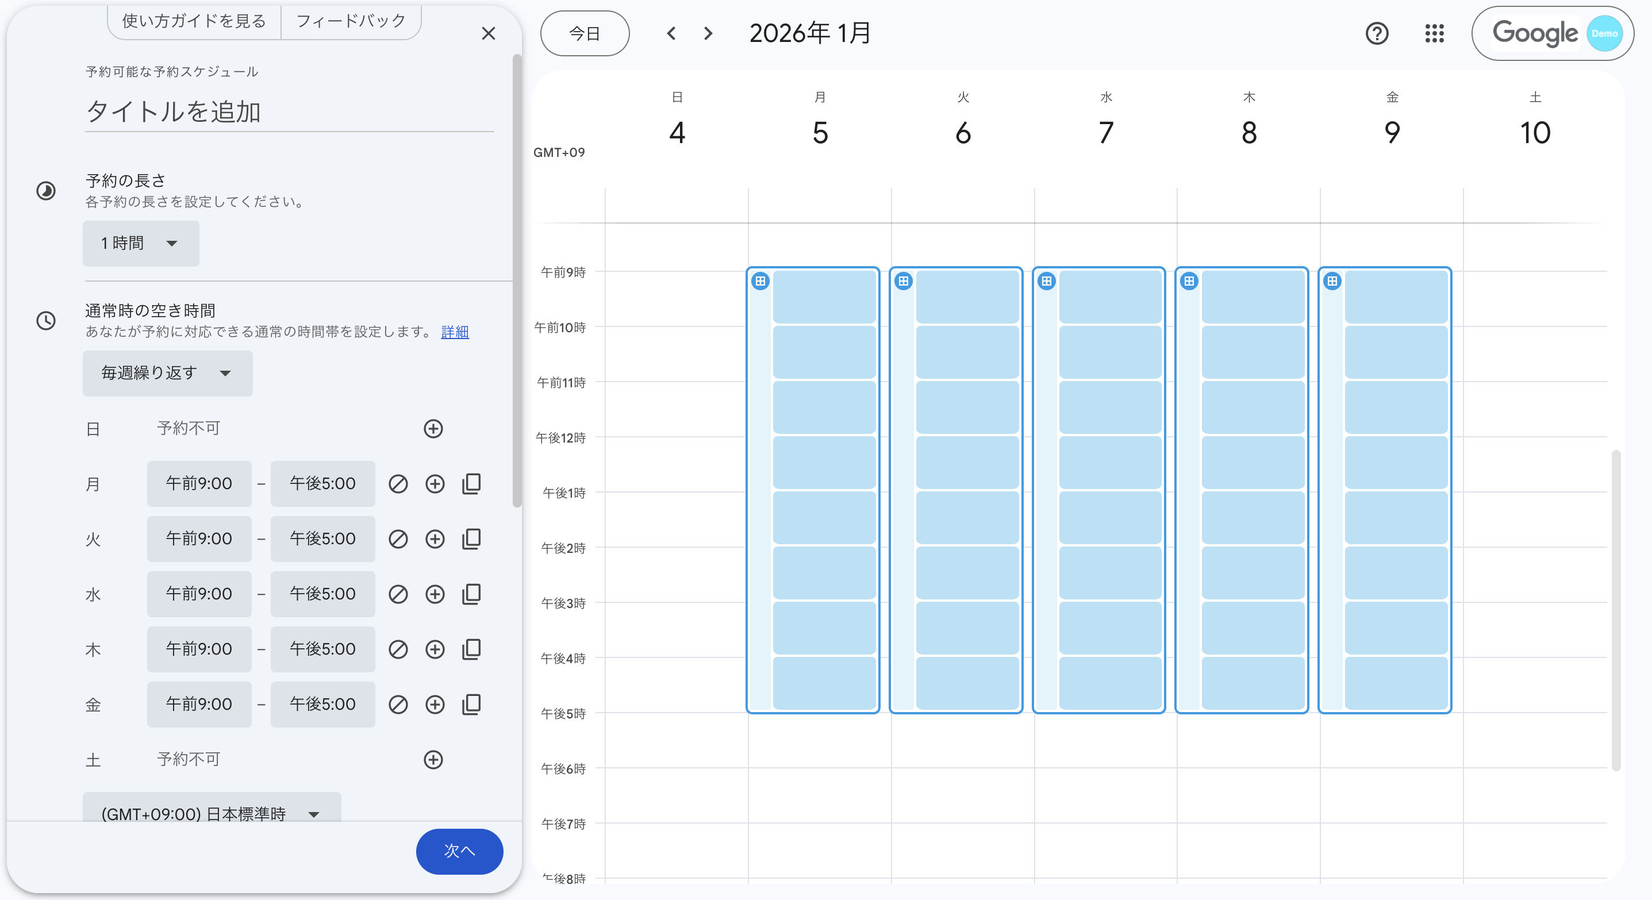Add another time period on Wednesday
This screenshot has height=900, width=1652.
click(435, 594)
